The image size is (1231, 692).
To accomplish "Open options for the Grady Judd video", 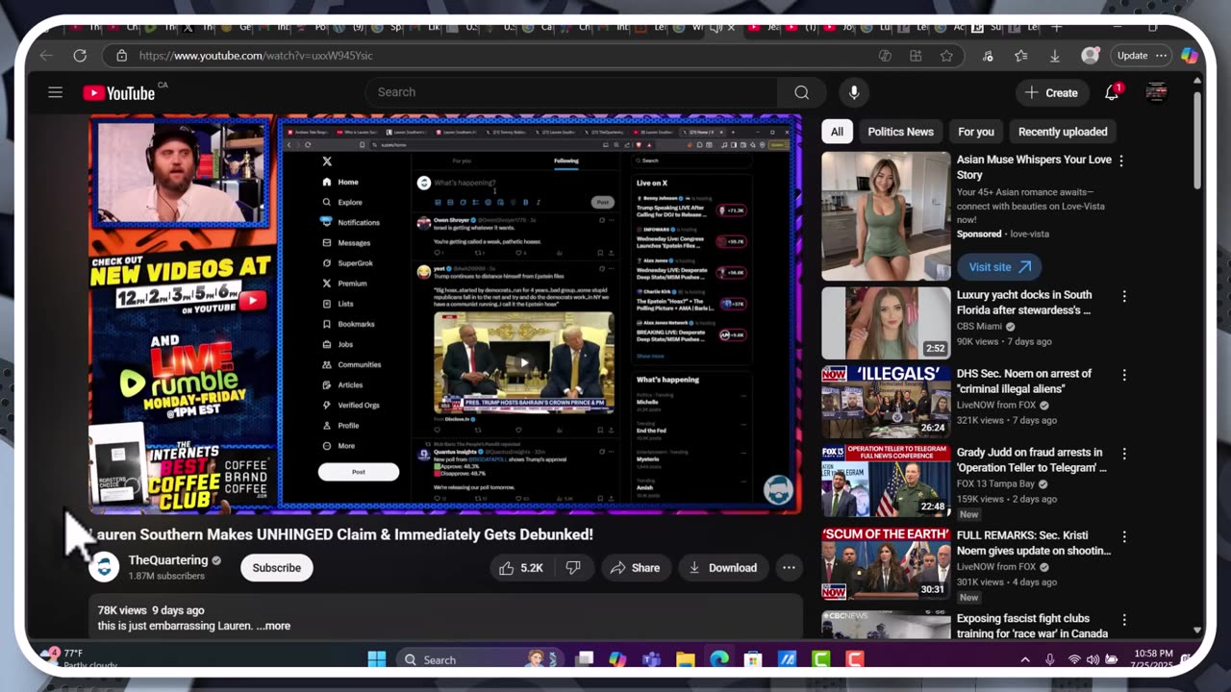I will (1124, 454).
